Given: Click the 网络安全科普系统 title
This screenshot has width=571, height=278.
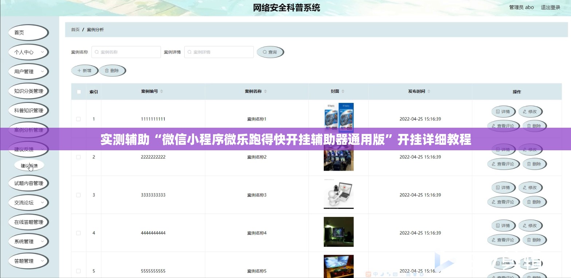Looking at the screenshot, I should tap(287, 8).
